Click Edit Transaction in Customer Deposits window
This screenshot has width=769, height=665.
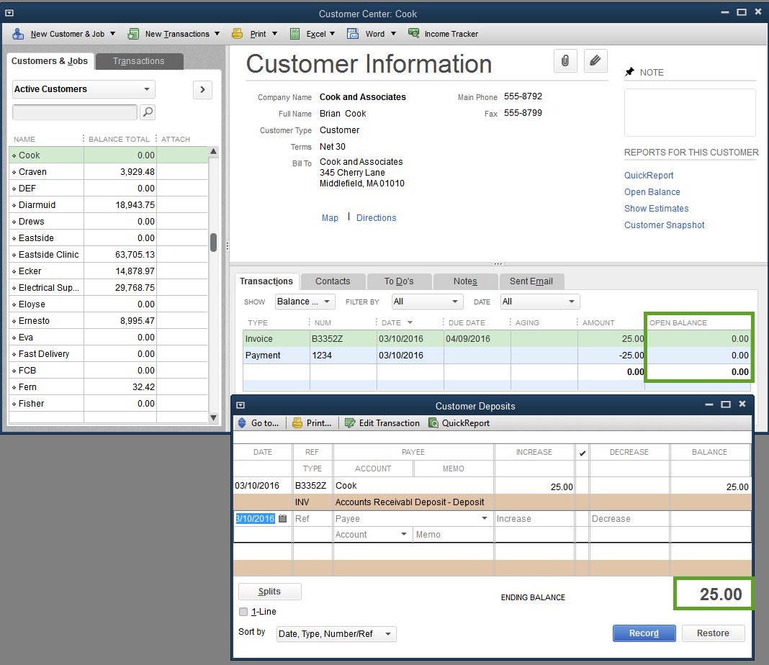coord(382,423)
